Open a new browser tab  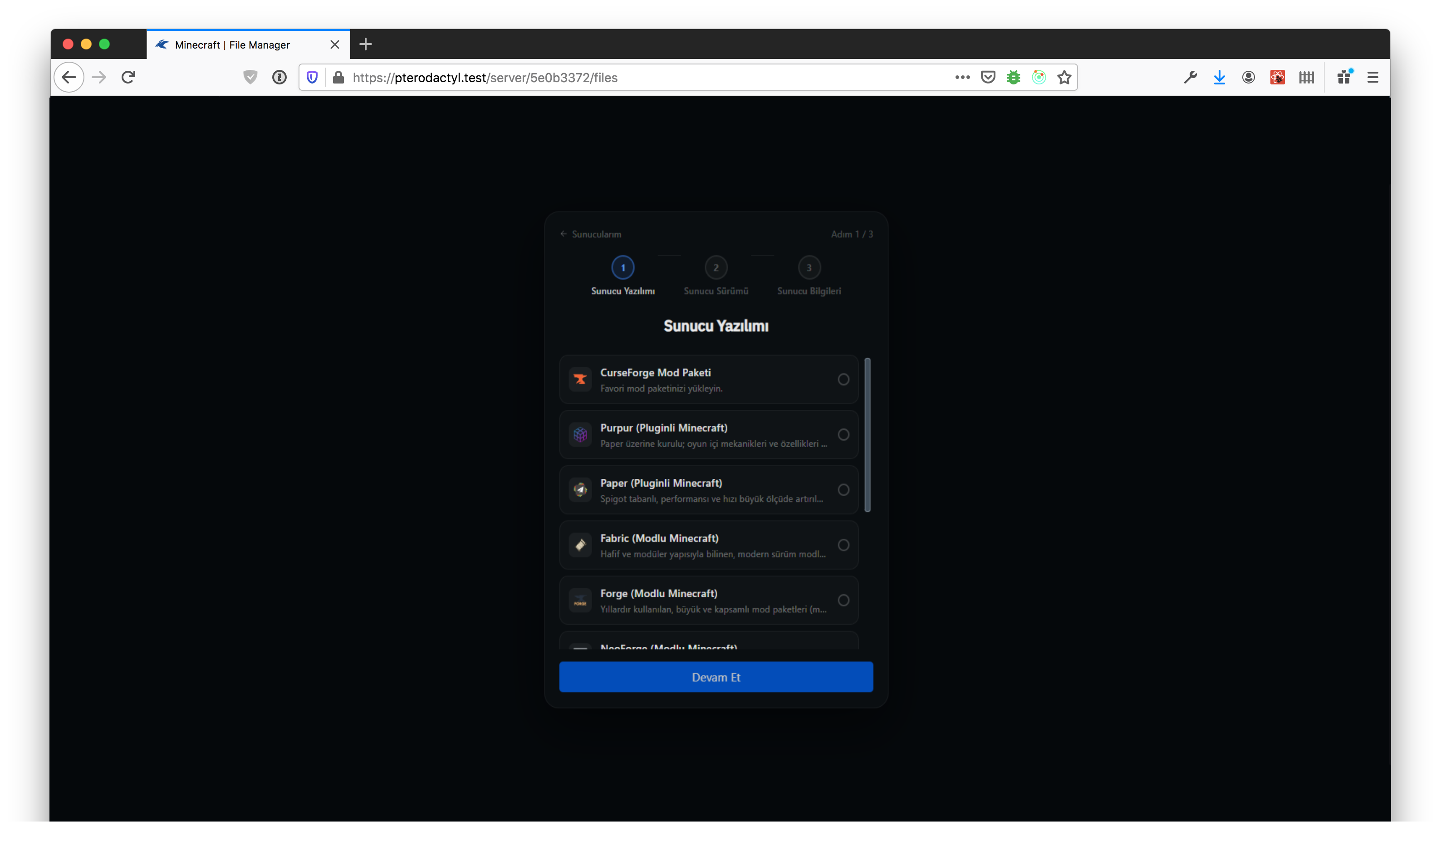[x=366, y=44]
